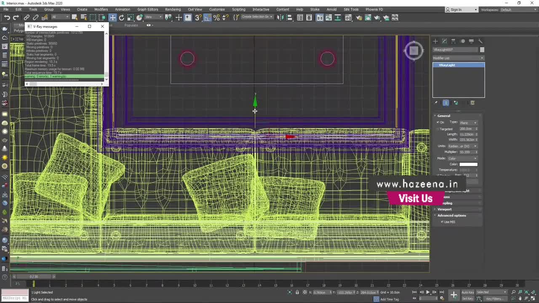This screenshot has height=303, width=539.
Task: Open the Modifiers menu
Action: pos(101,9)
